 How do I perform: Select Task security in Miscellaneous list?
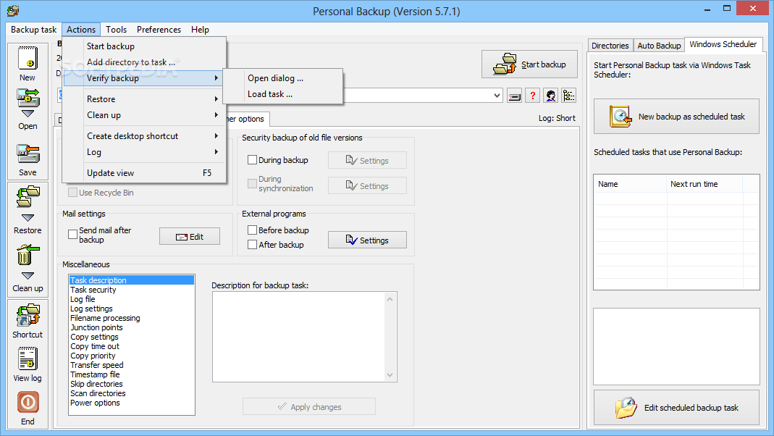point(132,290)
